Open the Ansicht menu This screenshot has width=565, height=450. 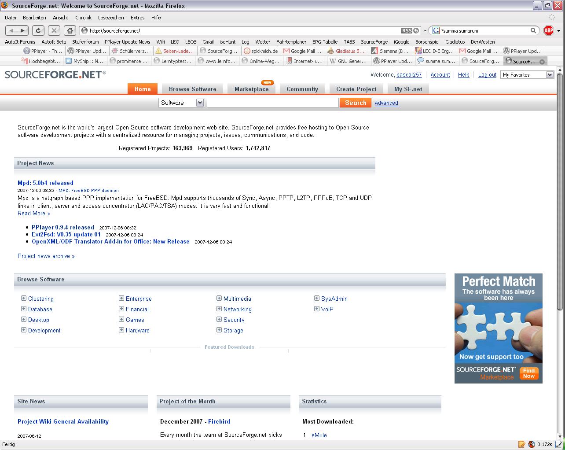tap(61, 18)
